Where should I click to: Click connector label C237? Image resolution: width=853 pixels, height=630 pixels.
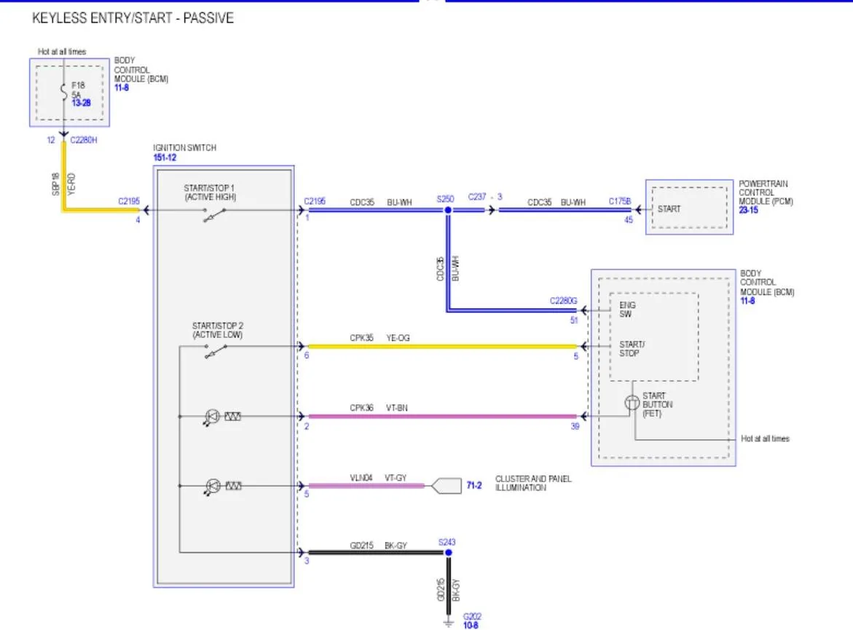coord(477,197)
